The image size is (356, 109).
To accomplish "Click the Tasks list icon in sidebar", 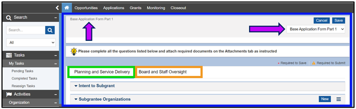I will tap(9, 55).
